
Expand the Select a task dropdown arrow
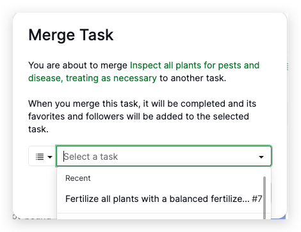point(261,157)
